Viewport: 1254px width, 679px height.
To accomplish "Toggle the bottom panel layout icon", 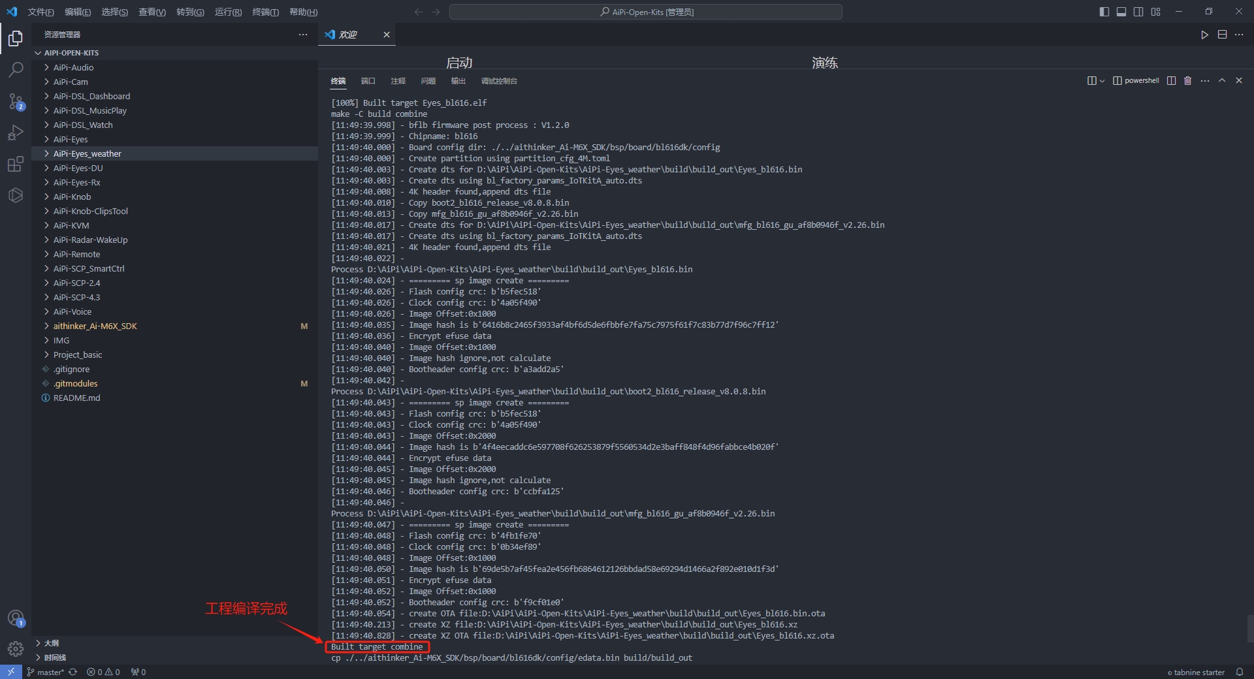I will coord(1121,12).
